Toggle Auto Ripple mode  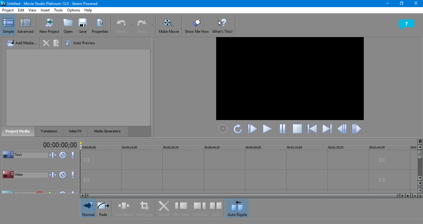237,208
